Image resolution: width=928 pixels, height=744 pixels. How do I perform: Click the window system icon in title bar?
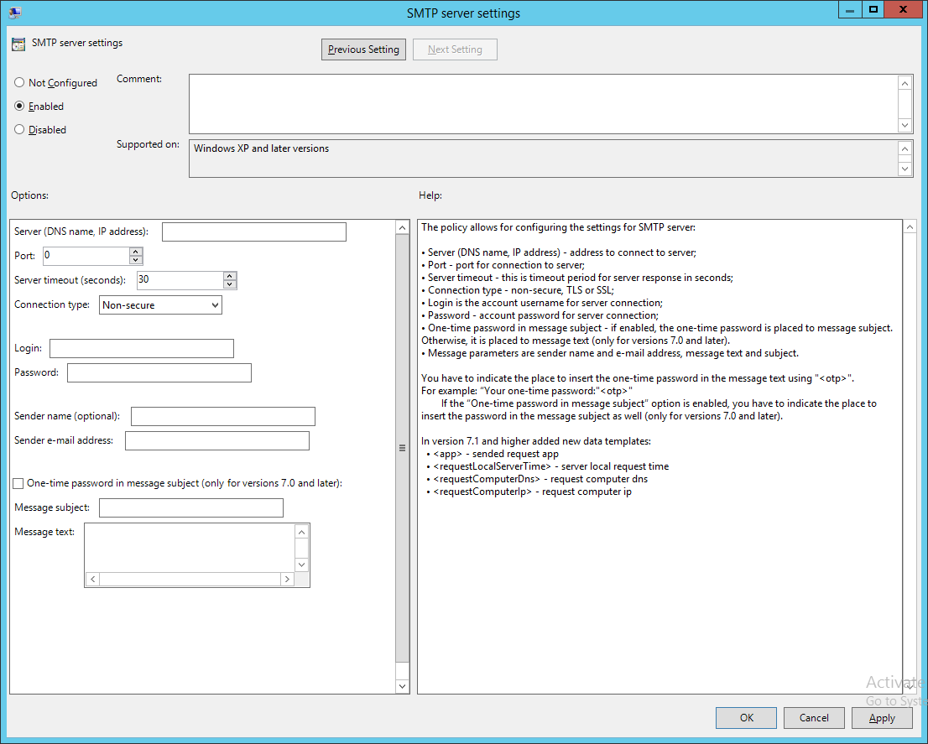click(14, 12)
